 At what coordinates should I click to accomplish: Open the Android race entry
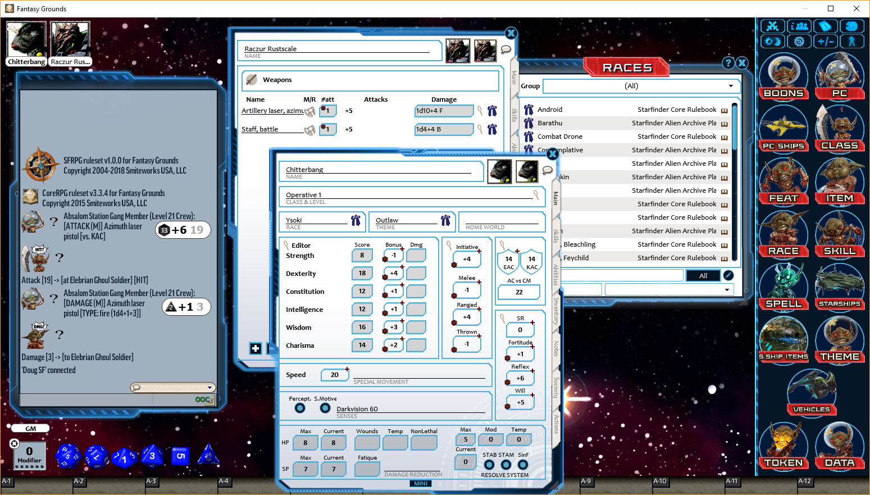click(550, 110)
